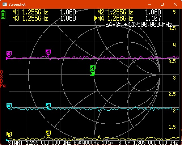Click the green battery indicator icon

click(x=3, y=14)
